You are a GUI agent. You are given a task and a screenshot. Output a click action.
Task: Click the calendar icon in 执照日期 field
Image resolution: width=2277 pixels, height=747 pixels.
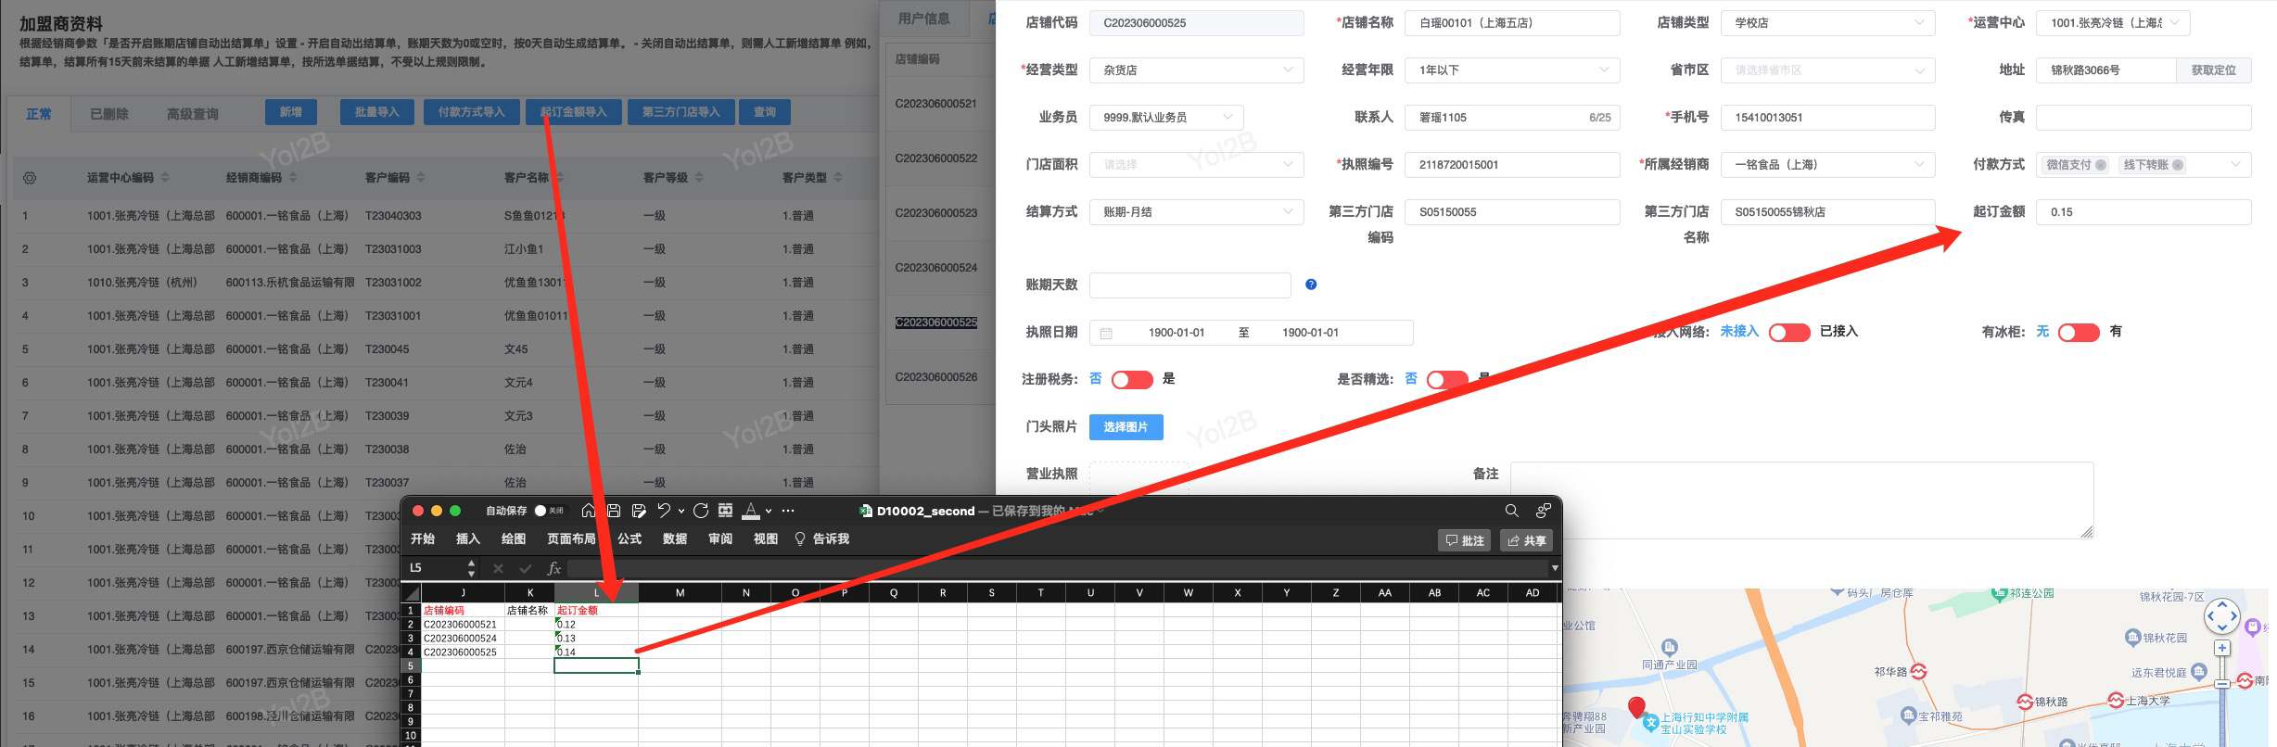click(1106, 333)
